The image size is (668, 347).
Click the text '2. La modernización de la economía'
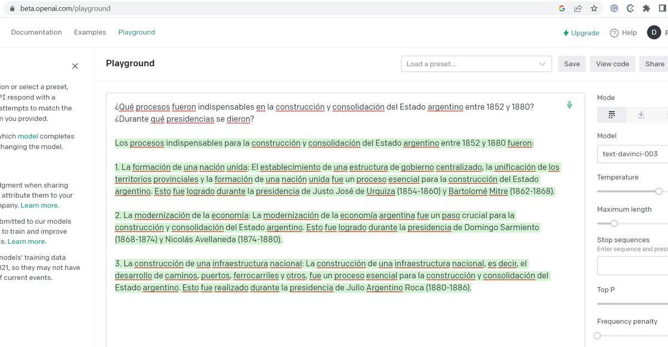pyautogui.click(x=181, y=215)
